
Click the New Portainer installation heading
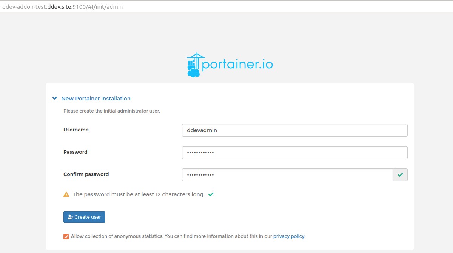pos(96,99)
